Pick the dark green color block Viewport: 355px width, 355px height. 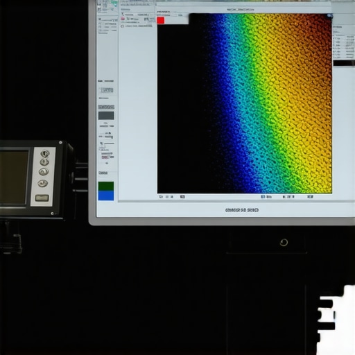tap(106, 186)
